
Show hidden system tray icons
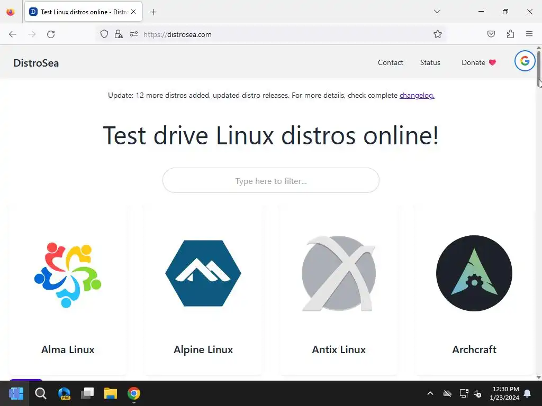(430, 393)
